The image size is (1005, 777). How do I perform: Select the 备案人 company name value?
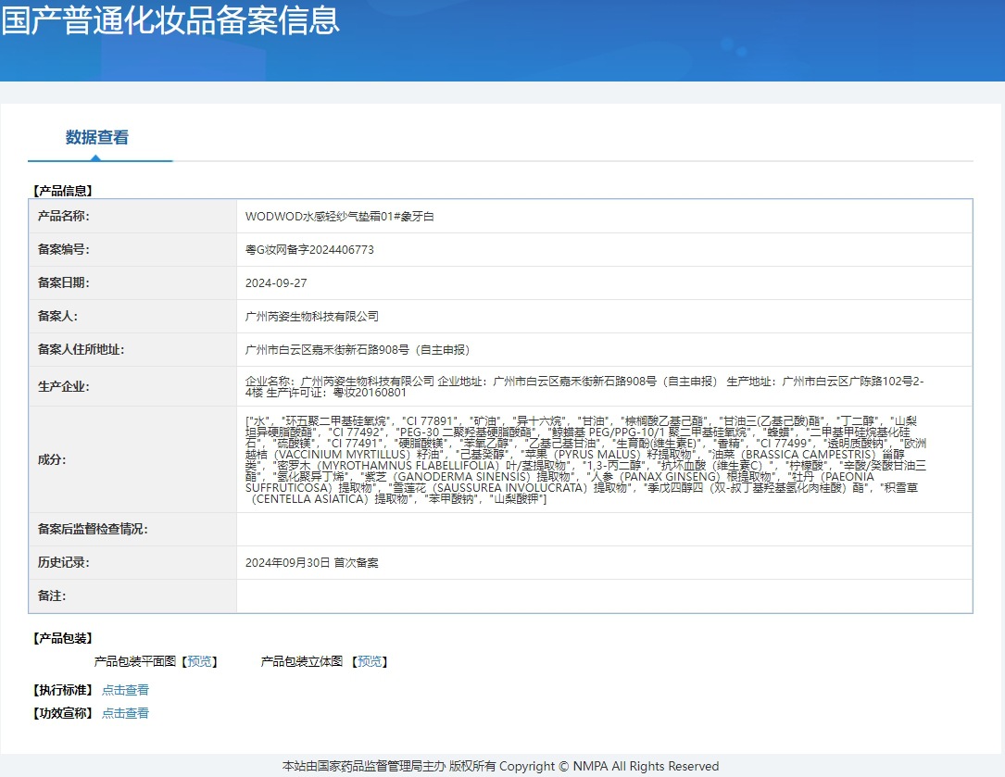(311, 316)
